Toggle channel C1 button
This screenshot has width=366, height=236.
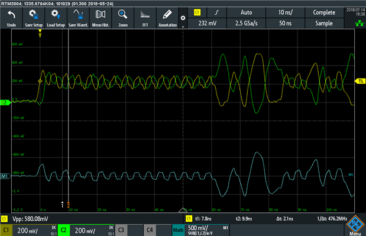6,230
